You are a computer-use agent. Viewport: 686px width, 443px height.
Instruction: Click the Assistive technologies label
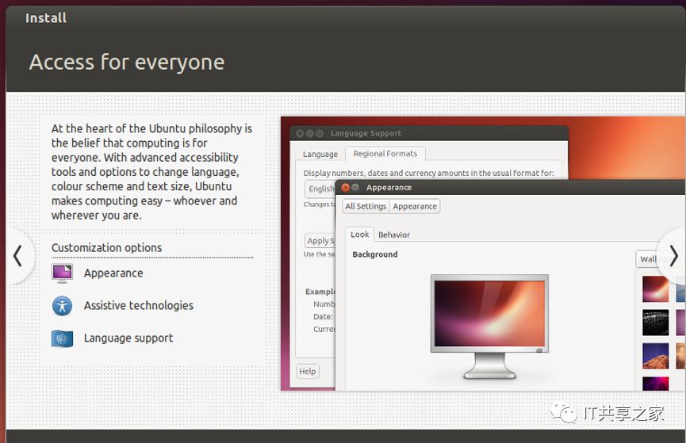tap(139, 306)
